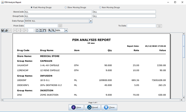Save the report with the disk icon

pyautogui.click(x=3, y=30)
